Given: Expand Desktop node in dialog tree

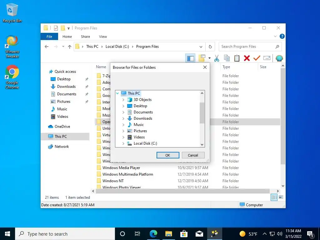Looking at the screenshot, I should [x=123, y=106].
